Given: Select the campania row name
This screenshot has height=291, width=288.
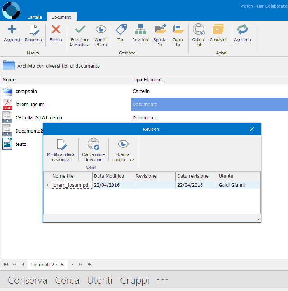Looking at the screenshot, I should point(26,91).
